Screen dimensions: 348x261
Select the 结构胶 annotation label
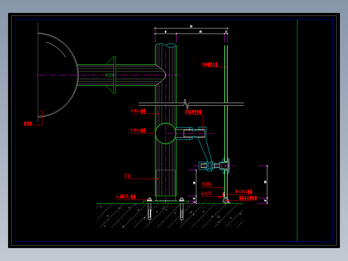(206, 194)
